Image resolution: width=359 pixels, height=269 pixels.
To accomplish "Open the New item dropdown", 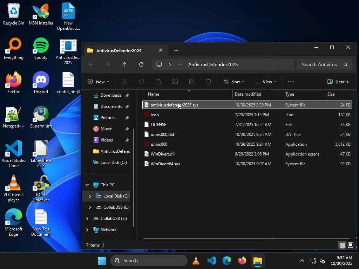I will tap(98, 82).
